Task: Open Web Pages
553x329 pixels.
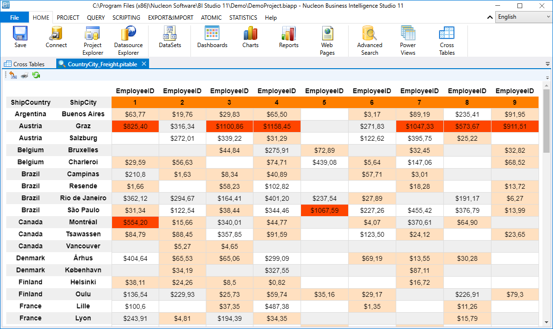Action: click(327, 41)
